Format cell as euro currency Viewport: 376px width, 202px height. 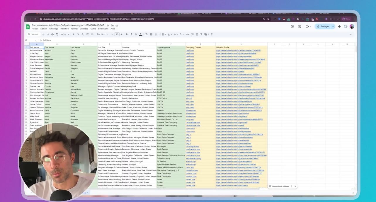pyautogui.click(x=73, y=34)
